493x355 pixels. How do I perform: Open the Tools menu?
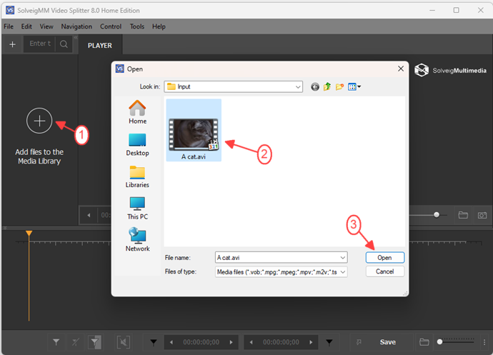(x=137, y=26)
